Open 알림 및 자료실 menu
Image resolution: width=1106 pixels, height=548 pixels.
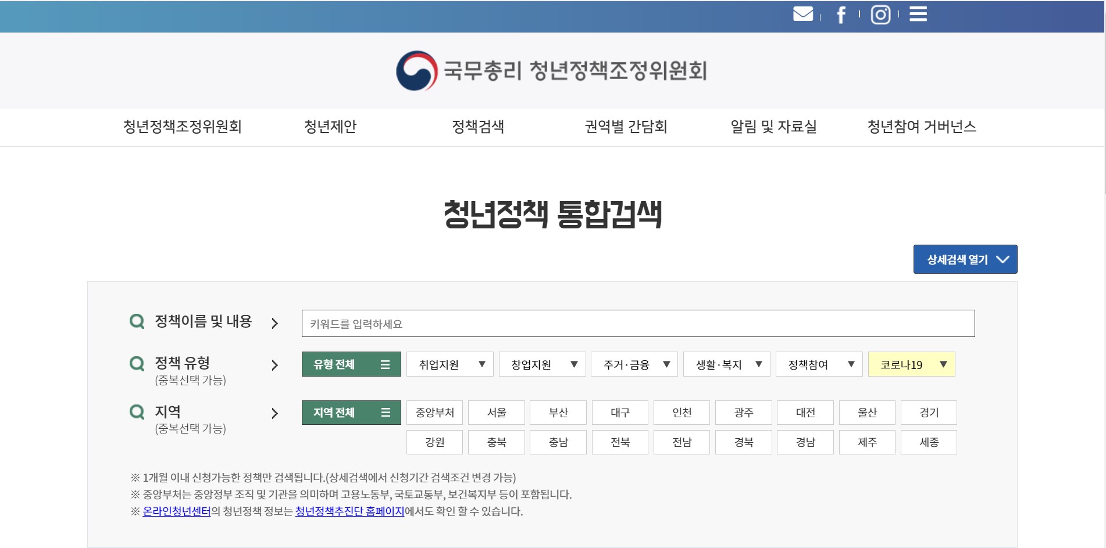[x=773, y=127]
